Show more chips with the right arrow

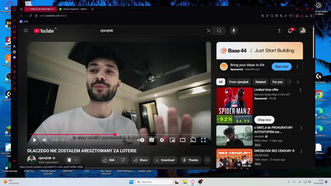[x=298, y=82]
